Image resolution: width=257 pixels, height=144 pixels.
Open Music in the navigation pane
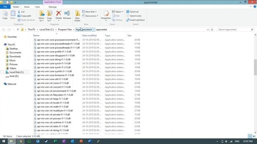tap(12, 60)
